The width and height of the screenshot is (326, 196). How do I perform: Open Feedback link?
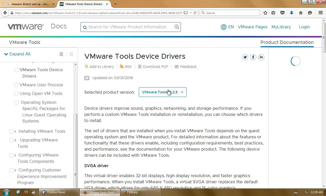[x=185, y=67]
